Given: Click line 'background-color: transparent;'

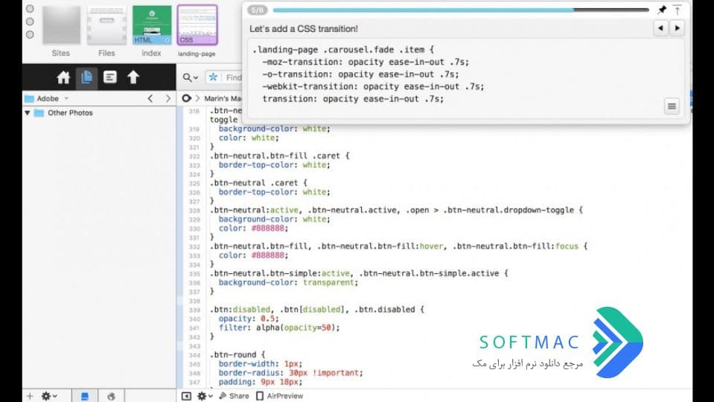Looking at the screenshot, I should coord(288,282).
